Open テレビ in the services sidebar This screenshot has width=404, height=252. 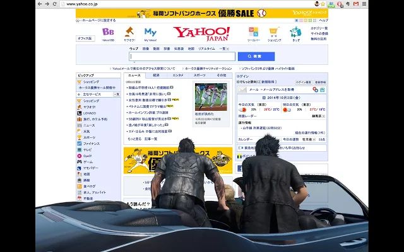point(87,150)
